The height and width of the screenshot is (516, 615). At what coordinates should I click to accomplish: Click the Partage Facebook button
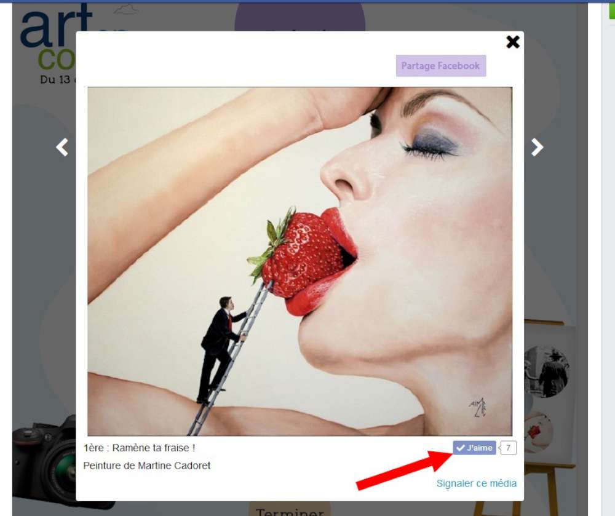tap(441, 66)
